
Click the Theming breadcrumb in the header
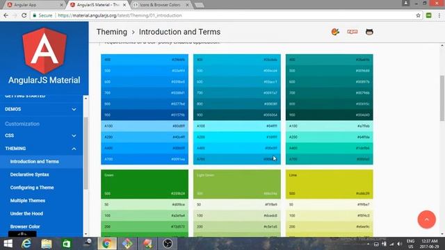pyautogui.click(x=112, y=32)
